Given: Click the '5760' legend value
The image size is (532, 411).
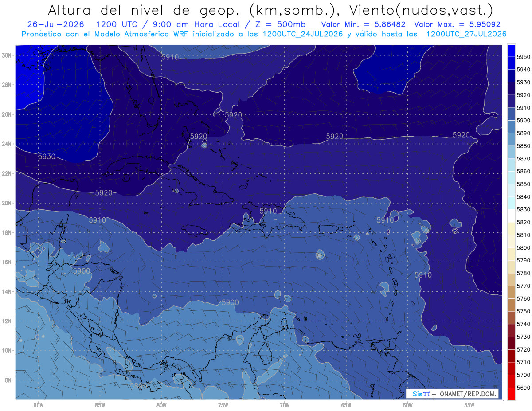Looking at the screenshot, I should click(524, 298).
